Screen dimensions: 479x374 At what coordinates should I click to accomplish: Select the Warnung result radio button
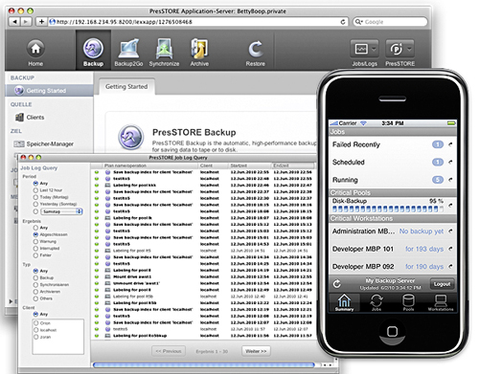click(x=35, y=241)
